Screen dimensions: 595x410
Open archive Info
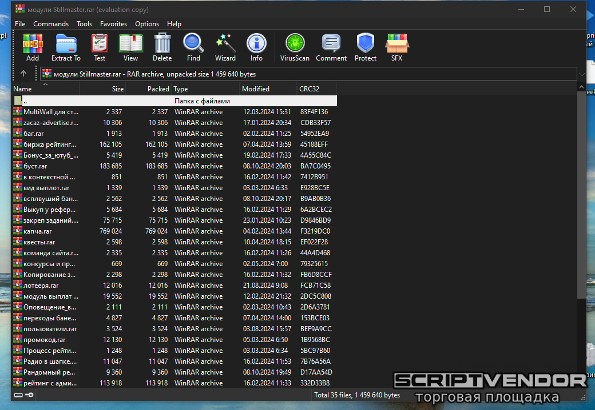pos(256,47)
